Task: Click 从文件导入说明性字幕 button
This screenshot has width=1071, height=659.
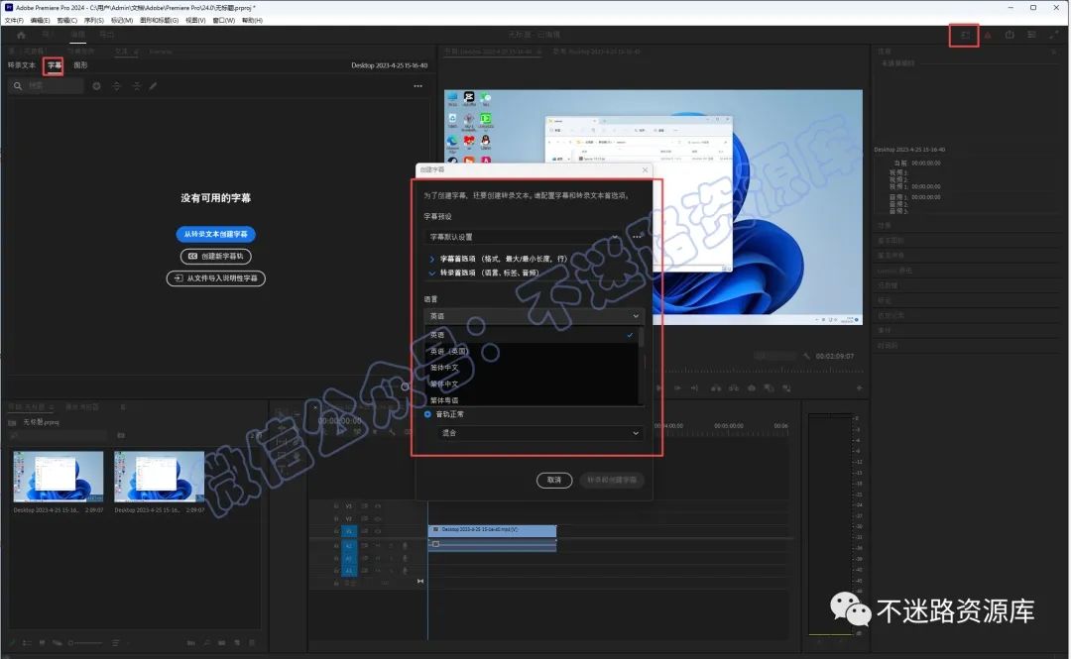Action: pyautogui.click(x=216, y=277)
